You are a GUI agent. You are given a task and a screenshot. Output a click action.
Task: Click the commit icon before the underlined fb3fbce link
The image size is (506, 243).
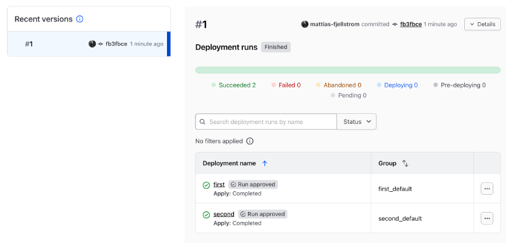(x=395, y=24)
